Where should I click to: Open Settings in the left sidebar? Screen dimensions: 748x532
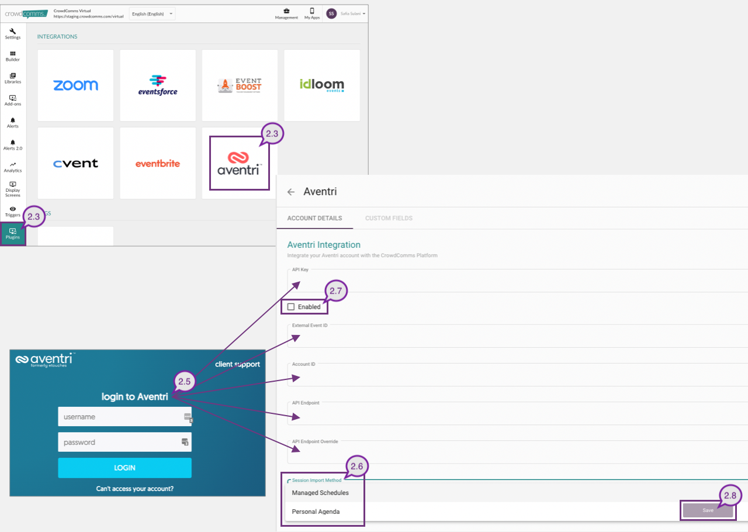click(13, 33)
